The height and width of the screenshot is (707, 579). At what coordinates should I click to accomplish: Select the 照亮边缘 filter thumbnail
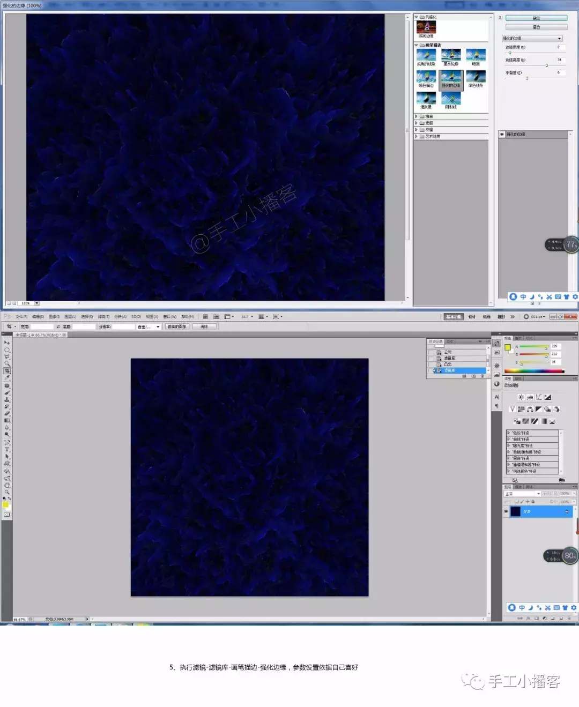tap(426, 29)
